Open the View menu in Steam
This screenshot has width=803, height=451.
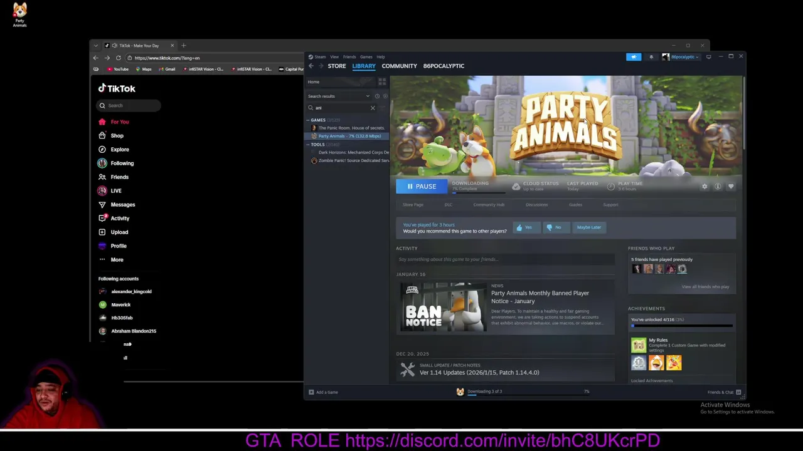(334, 57)
